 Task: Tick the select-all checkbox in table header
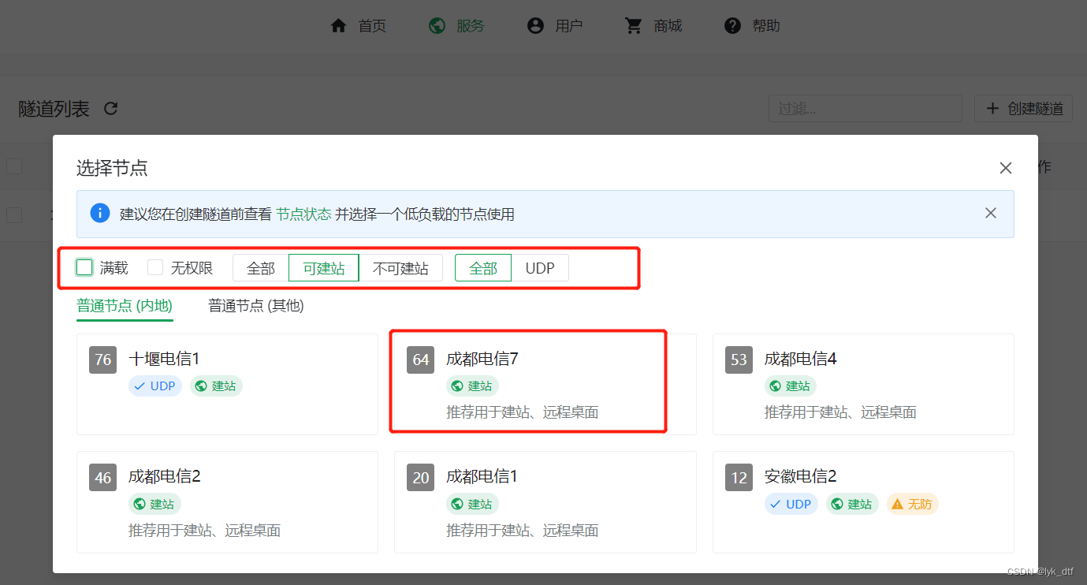click(14, 166)
